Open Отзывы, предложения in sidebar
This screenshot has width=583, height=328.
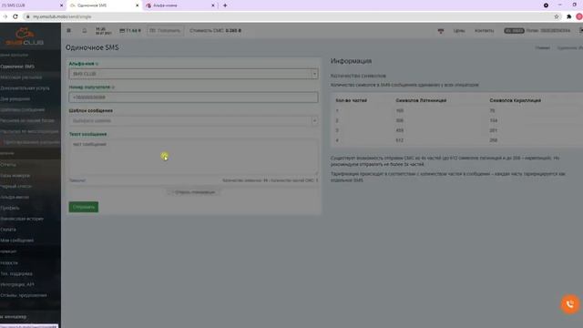24,295
